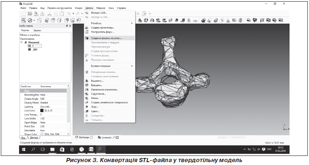This screenshot has height=165, width=309.
Task: Set the left view cube icon
Action: [79, 20]
